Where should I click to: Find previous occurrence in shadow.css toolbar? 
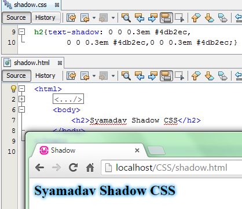140,18
